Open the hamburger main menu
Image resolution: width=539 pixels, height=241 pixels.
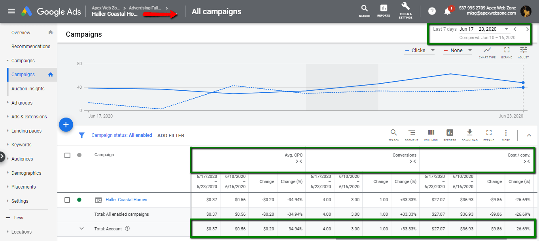(x=11, y=11)
